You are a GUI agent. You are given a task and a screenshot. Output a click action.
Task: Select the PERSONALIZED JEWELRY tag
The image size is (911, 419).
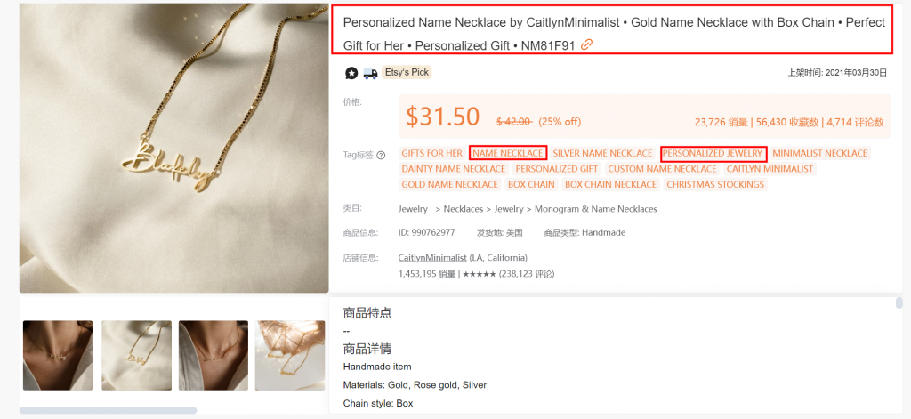point(713,153)
